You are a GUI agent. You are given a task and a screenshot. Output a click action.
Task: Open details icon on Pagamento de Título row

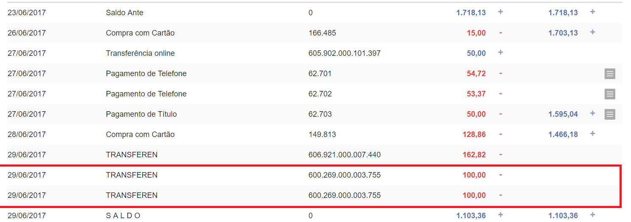click(610, 114)
